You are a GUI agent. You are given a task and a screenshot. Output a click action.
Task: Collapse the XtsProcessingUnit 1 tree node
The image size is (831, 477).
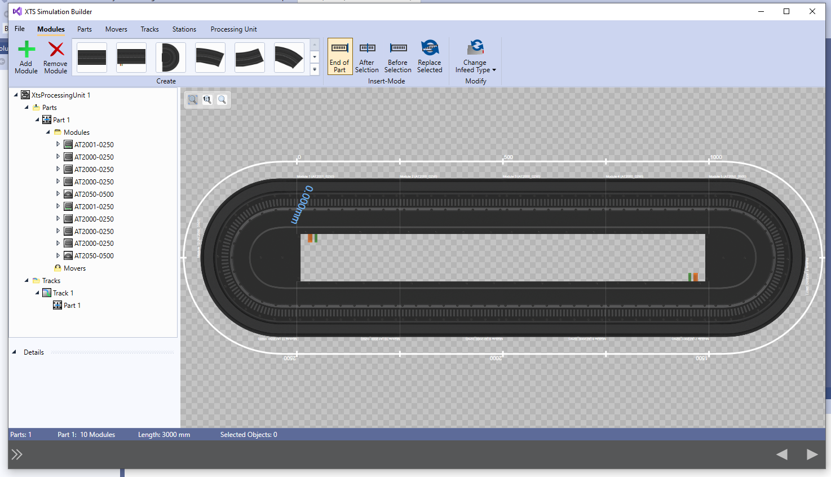[16, 95]
